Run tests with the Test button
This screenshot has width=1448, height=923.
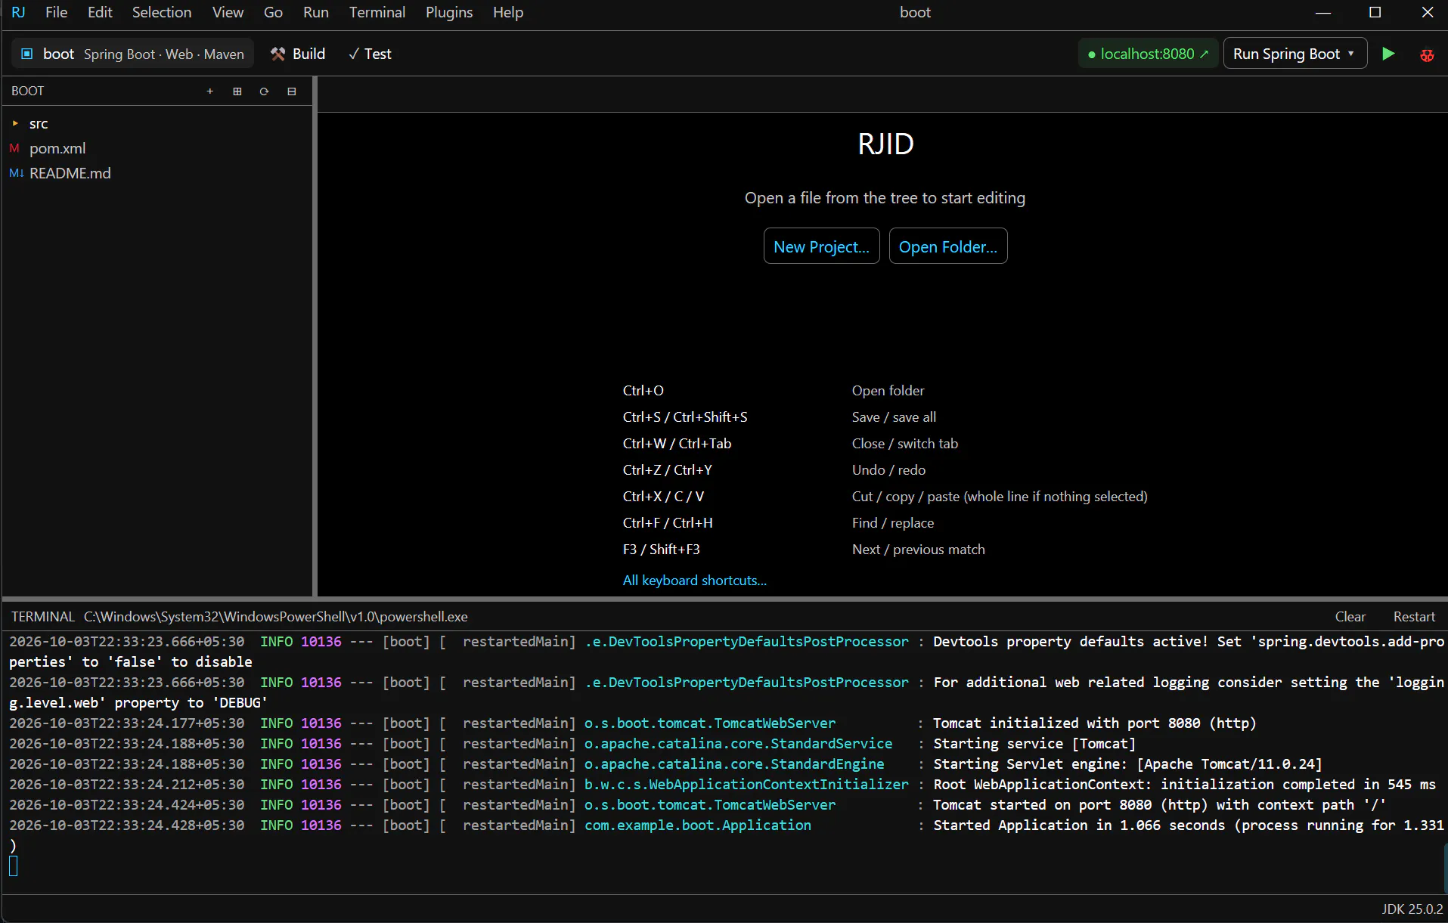370,54
